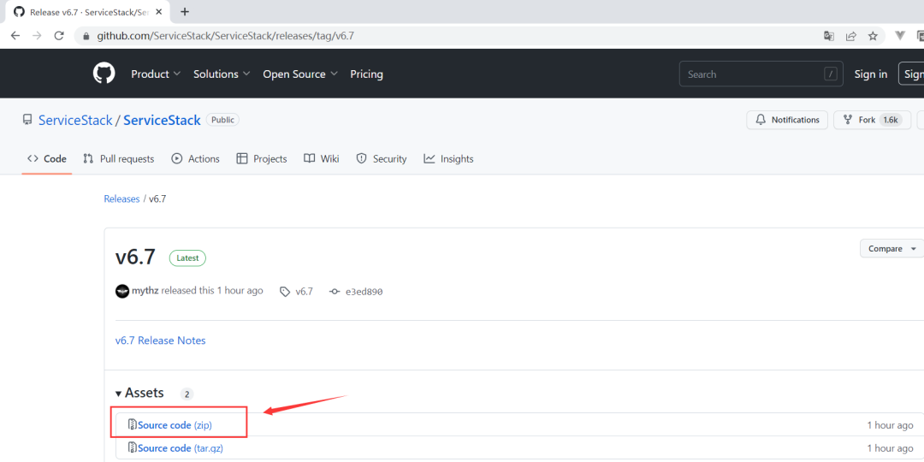Click the browser address bar URL
This screenshot has width=924, height=462.
point(225,36)
